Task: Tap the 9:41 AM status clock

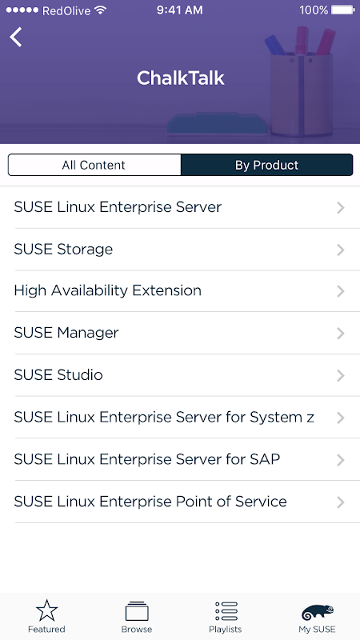Action: pos(179,10)
